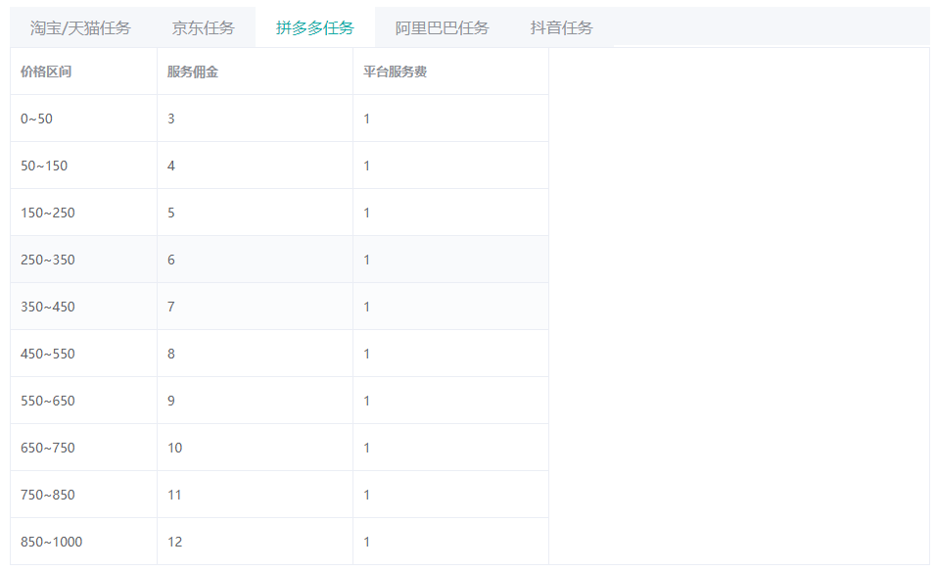Click service commission 7 in the 350~450 row
Screen dimensions: 937x571
tap(256, 307)
